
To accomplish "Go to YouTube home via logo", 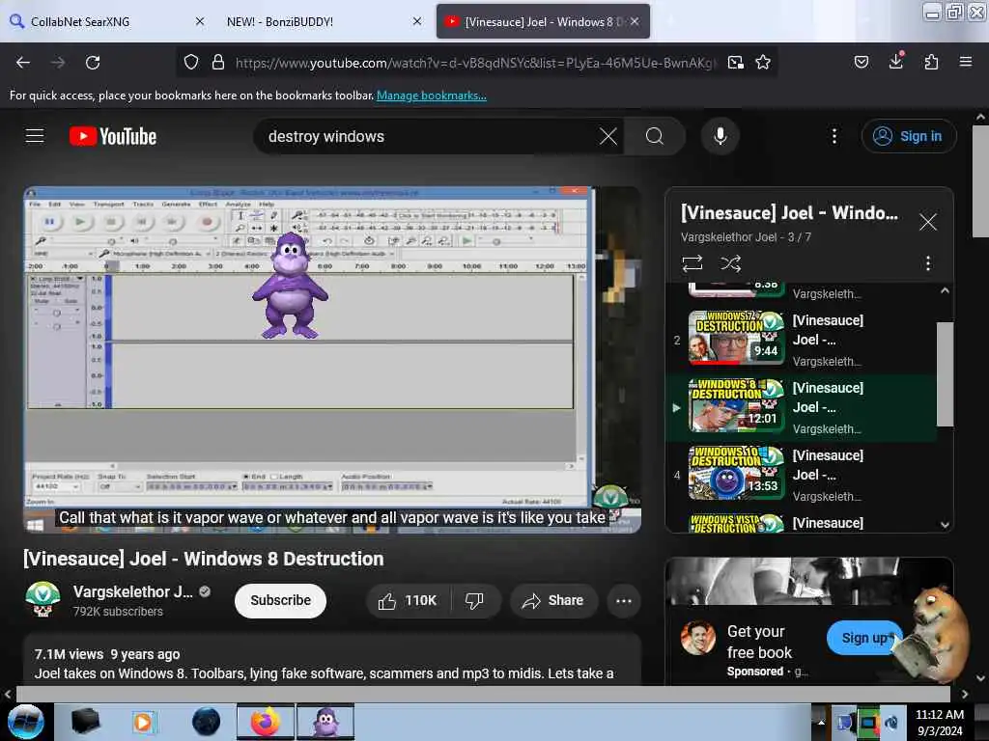I will [113, 136].
